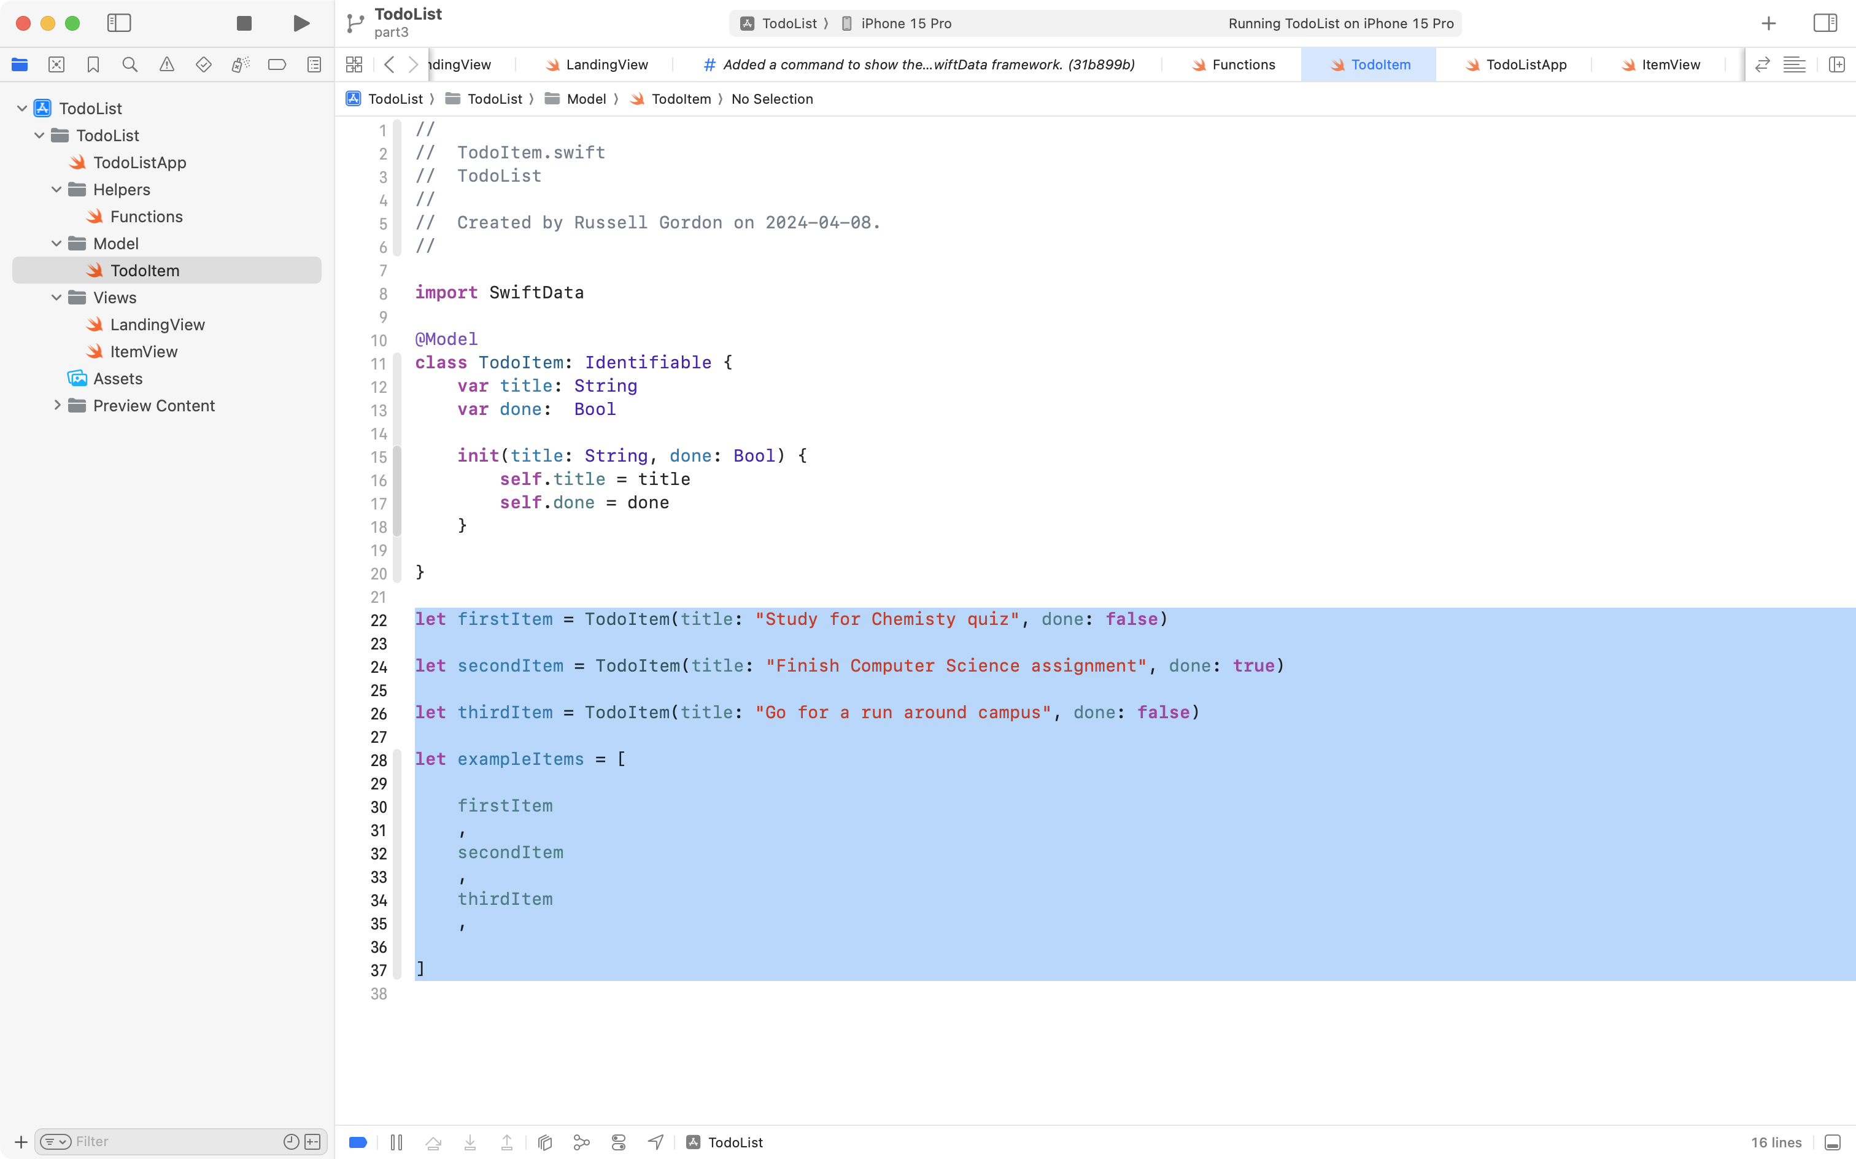The image size is (1856, 1159).
Task: Toggle the navigator sidebar visibility
Action: (120, 23)
